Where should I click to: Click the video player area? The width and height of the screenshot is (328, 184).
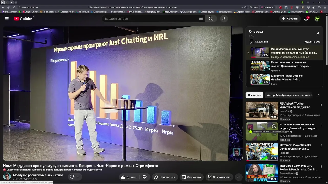[123, 94]
